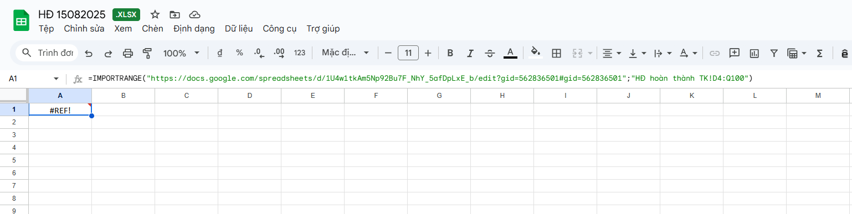The image size is (852, 214).
Task: Expand the table views dropdown arrow
Action: [x=804, y=53]
